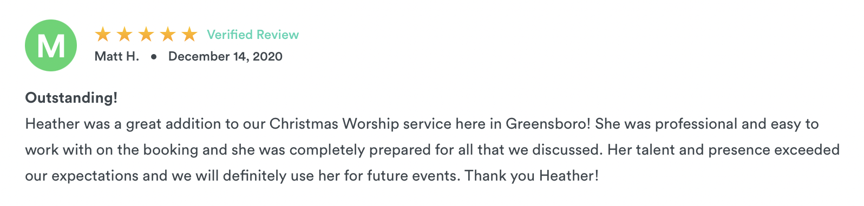The width and height of the screenshot is (864, 206).
Task: Click the word booking in review text
Action: point(163,150)
